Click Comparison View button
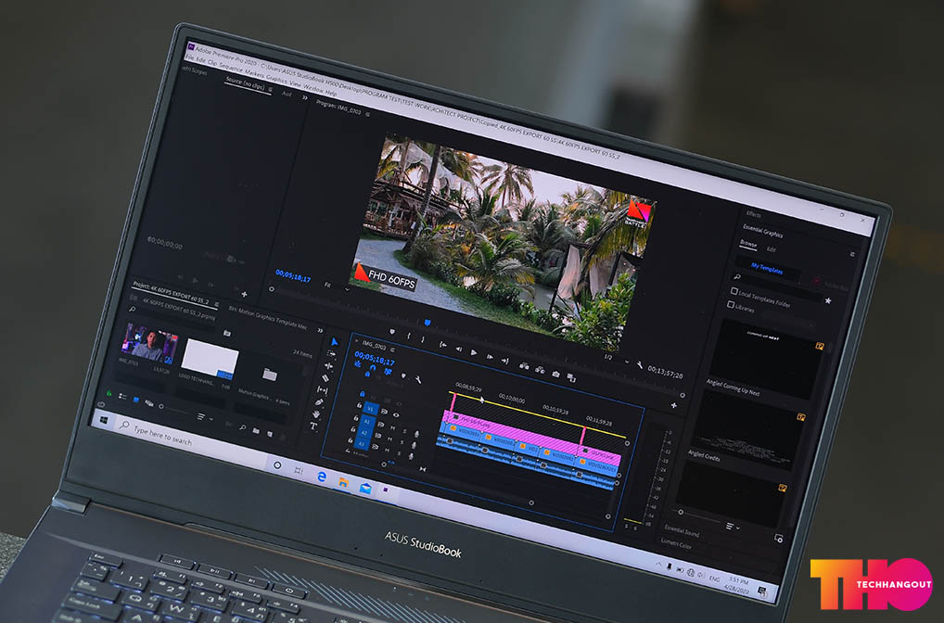This screenshot has height=623, width=944. (571, 378)
